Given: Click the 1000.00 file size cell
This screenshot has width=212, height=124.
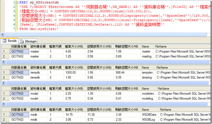Looking at the screenshot, I should (x=75, y=73).
